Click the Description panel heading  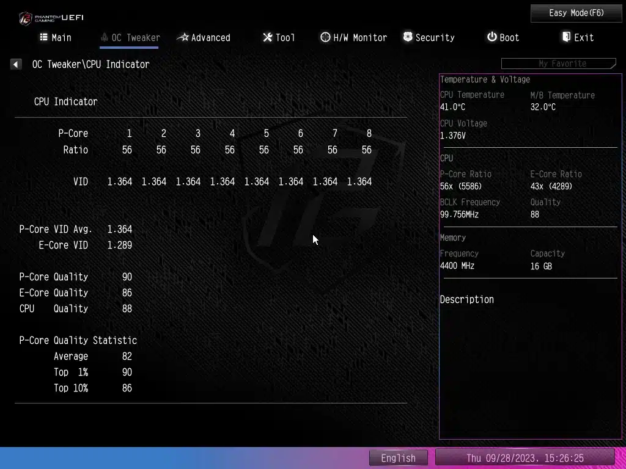466,299
